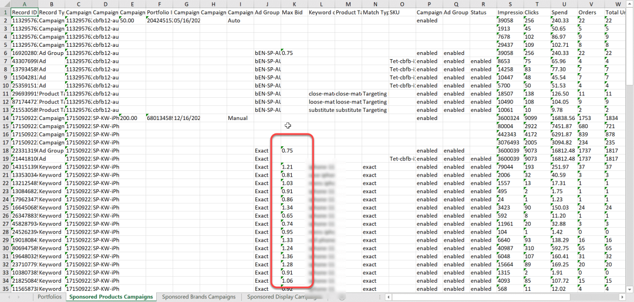Switch to Sponsored Products Campaigns sheet tab
The width and height of the screenshot is (634, 302).
[x=111, y=297]
